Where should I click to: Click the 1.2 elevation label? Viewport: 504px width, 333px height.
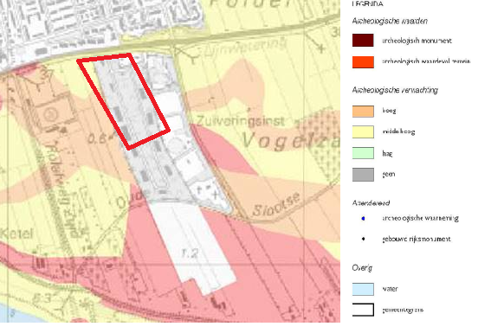coord(191,253)
